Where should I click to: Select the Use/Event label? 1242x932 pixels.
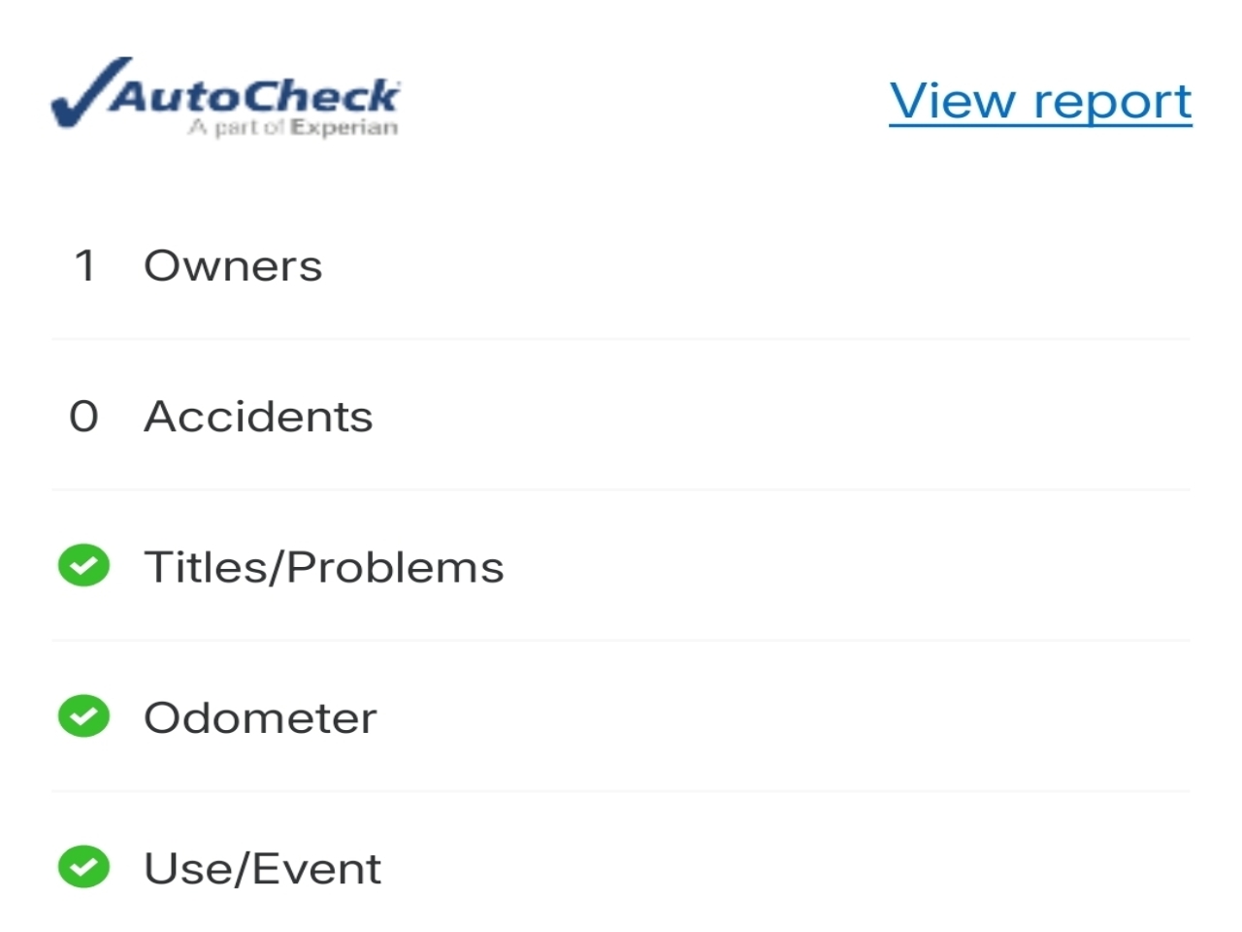pyautogui.click(x=262, y=869)
